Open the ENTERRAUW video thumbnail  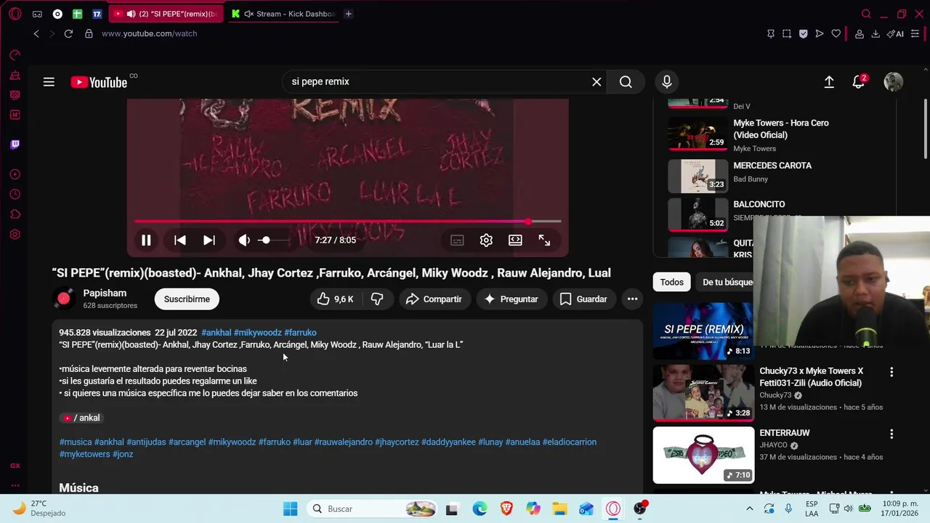pyautogui.click(x=703, y=455)
